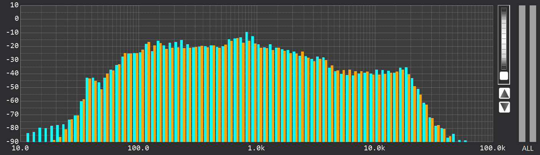Click the 1.0k frequency axis label
This screenshot has width=540, height=155.
(x=256, y=148)
